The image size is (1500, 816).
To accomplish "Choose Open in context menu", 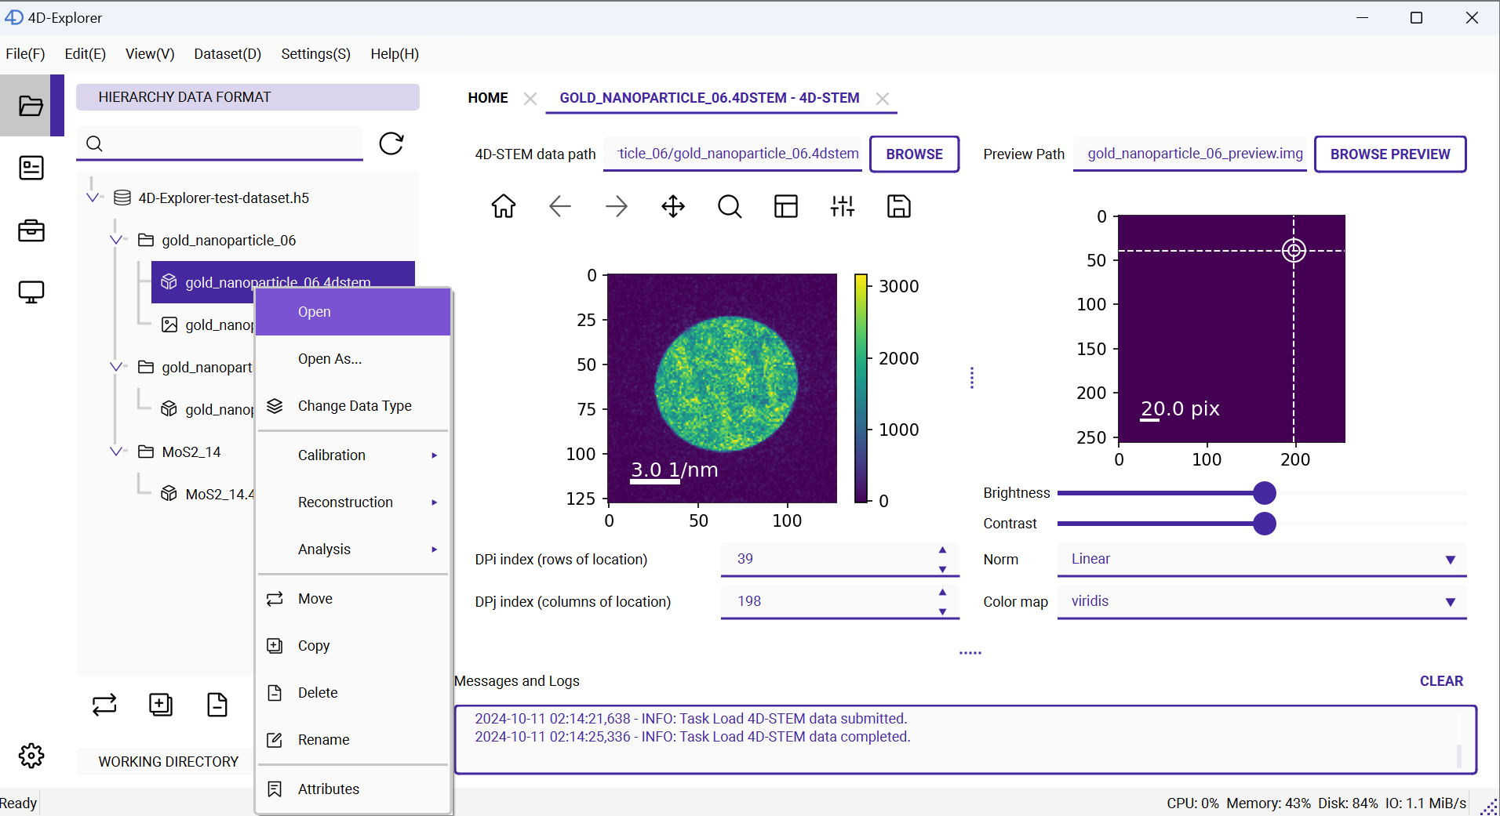I will (x=353, y=312).
